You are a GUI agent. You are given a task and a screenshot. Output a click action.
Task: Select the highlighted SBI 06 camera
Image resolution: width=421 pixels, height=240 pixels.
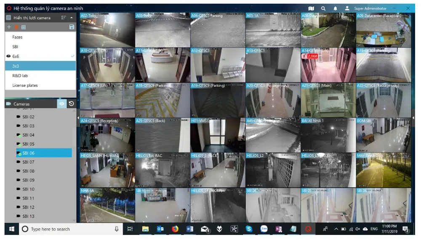pos(44,153)
